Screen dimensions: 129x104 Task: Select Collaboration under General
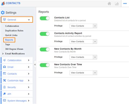pyautogui.click(x=12, y=26)
